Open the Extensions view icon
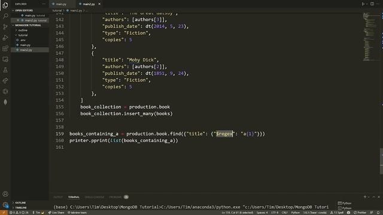 tap(5, 48)
